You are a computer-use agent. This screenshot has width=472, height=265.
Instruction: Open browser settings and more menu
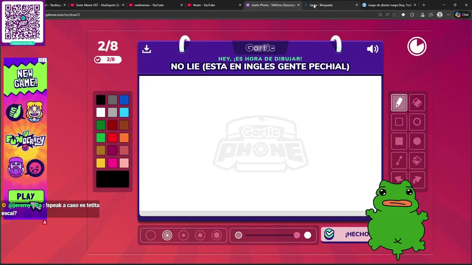448,15
